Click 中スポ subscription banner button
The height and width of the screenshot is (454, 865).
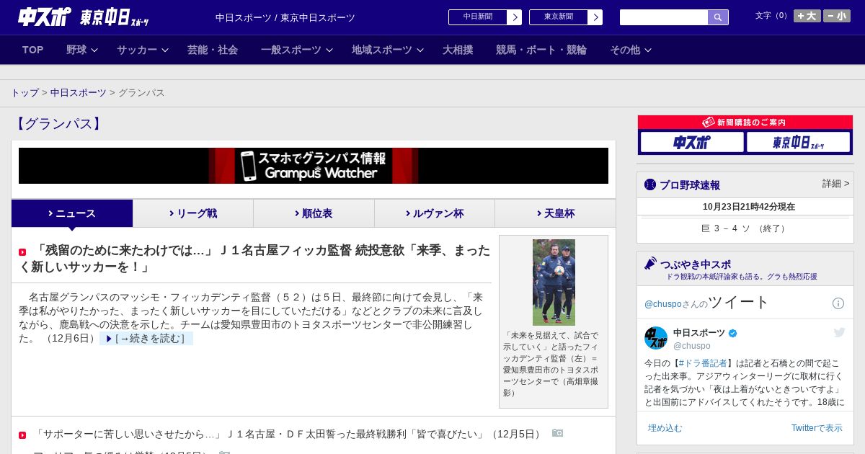pyautogui.click(x=692, y=142)
